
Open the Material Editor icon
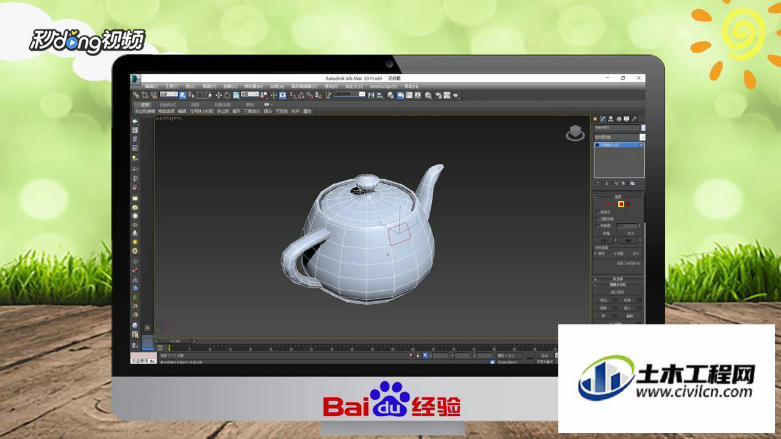pyautogui.click(x=428, y=95)
